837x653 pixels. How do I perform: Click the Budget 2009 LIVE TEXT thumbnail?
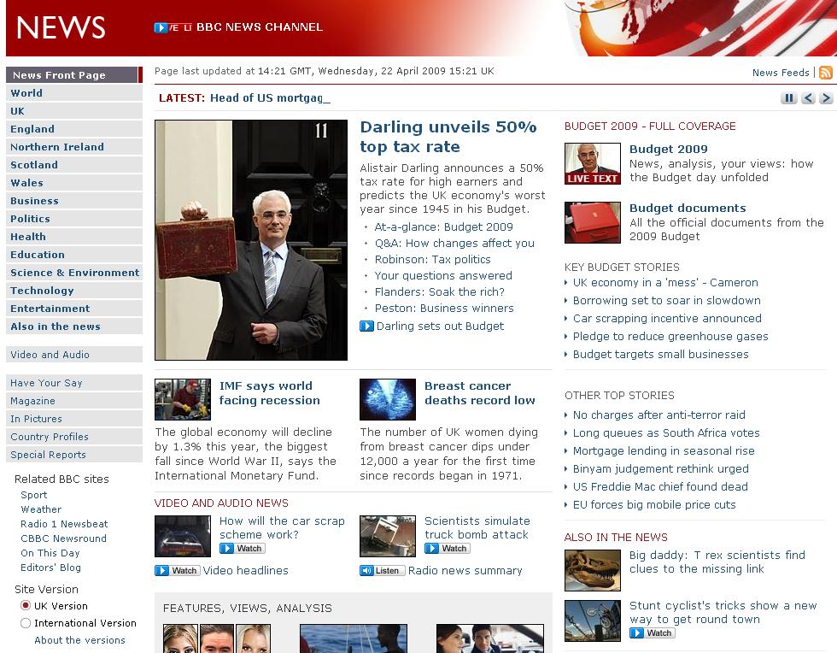pyautogui.click(x=593, y=163)
